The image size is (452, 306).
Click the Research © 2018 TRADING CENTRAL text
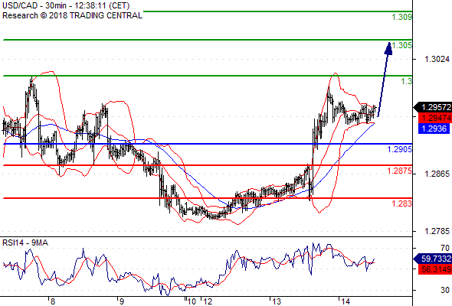(x=72, y=15)
